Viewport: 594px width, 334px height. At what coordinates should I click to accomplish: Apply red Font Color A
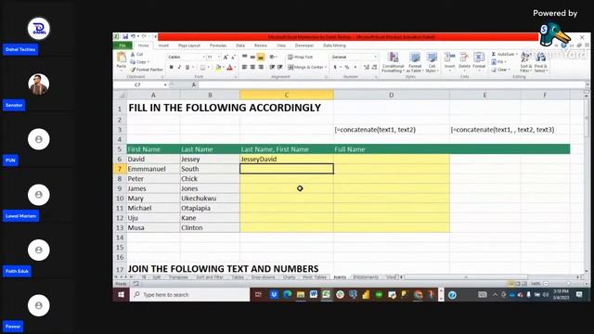pos(229,68)
